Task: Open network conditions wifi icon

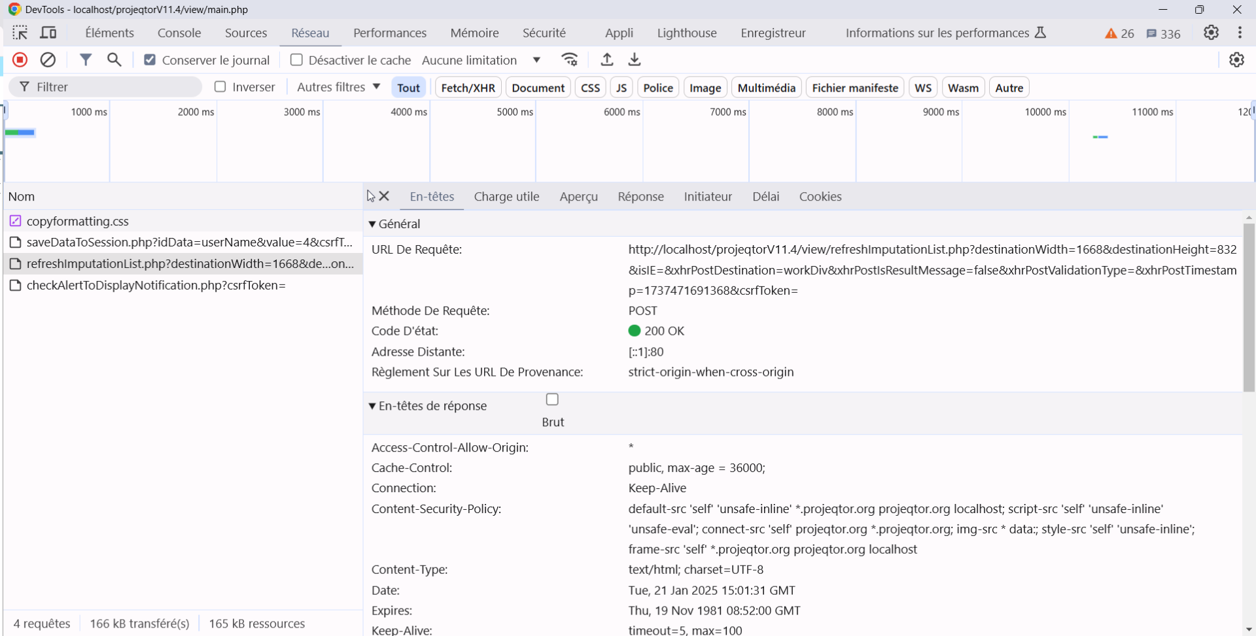Action: point(570,60)
